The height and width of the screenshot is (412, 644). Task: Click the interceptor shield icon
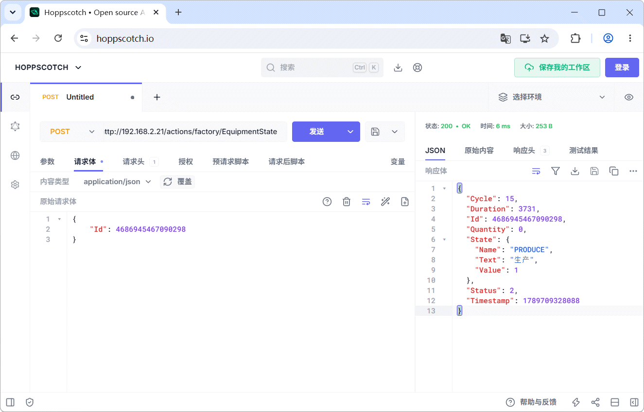[x=30, y=402]
